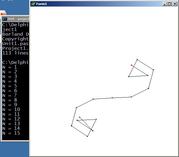Click the "113 lines" console output text
Viewport: 179px width, 157px height.
[x=15, y=53]
